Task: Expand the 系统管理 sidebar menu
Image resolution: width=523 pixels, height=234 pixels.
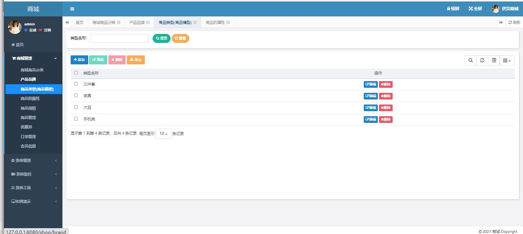Action: click(34, 161)
